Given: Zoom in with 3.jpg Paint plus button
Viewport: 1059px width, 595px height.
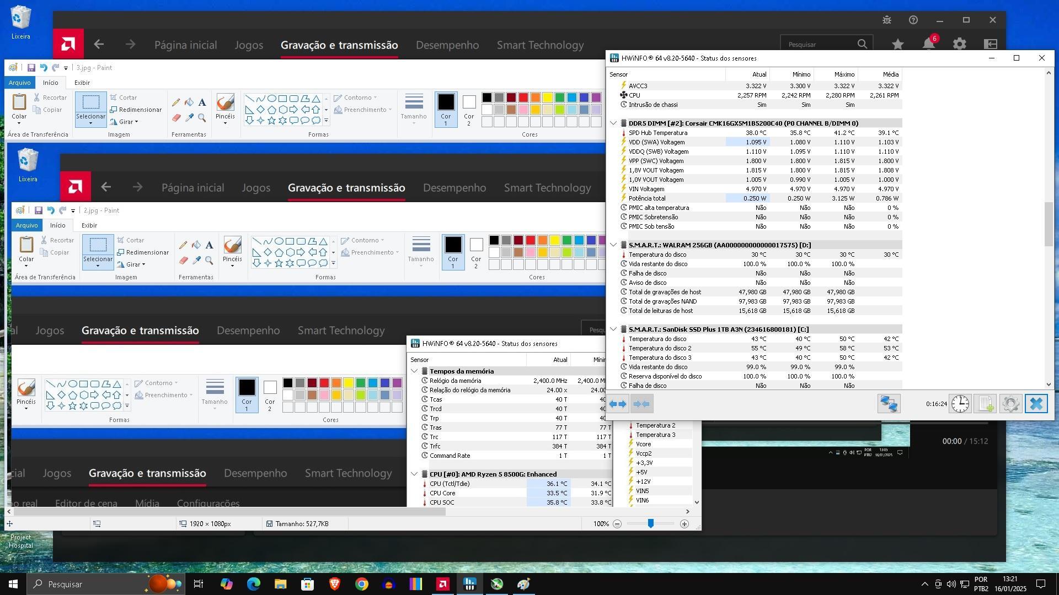Looking at the screenshot, I should (684, 524).
